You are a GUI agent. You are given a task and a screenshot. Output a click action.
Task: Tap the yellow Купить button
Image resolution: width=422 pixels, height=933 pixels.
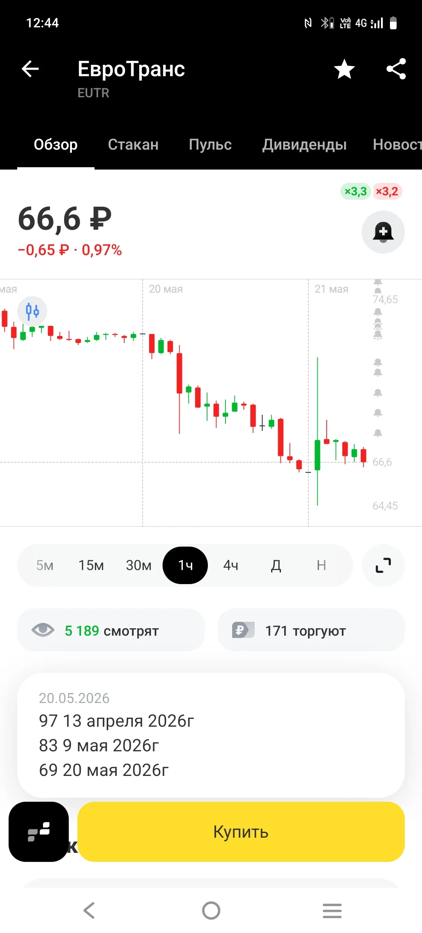(241, 832)
